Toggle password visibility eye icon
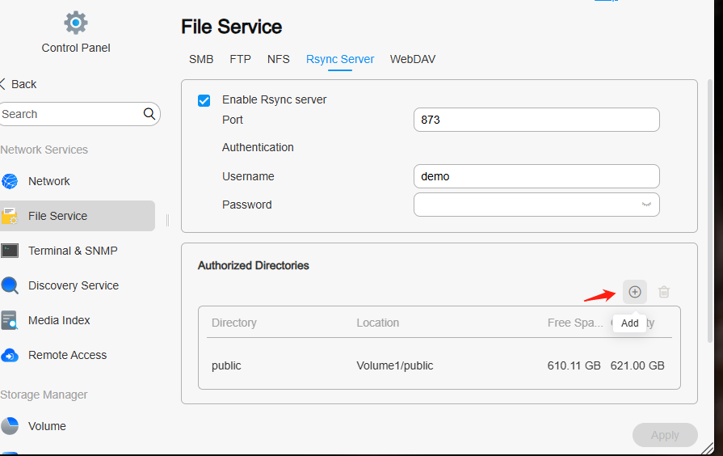This screenshot has height=456, width=723. 646,205
